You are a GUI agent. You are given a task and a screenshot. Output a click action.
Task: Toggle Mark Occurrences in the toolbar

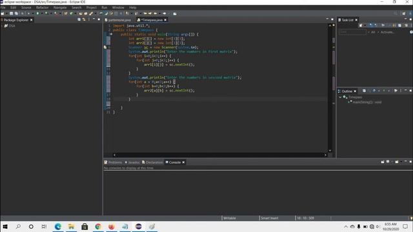pos(106,14)
